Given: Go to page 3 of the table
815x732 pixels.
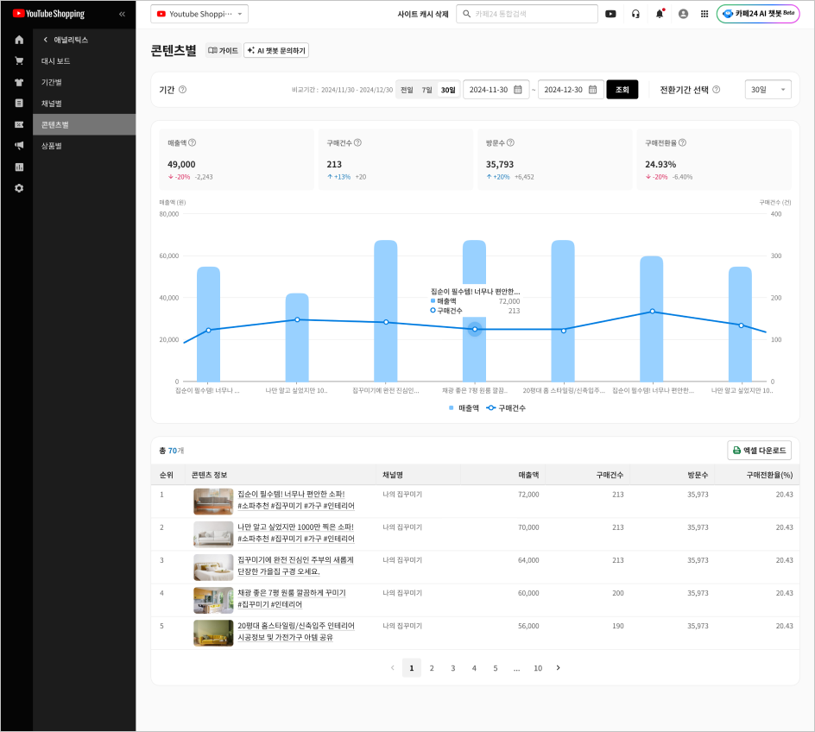Looking at the screenshot, I should (453, 668).
